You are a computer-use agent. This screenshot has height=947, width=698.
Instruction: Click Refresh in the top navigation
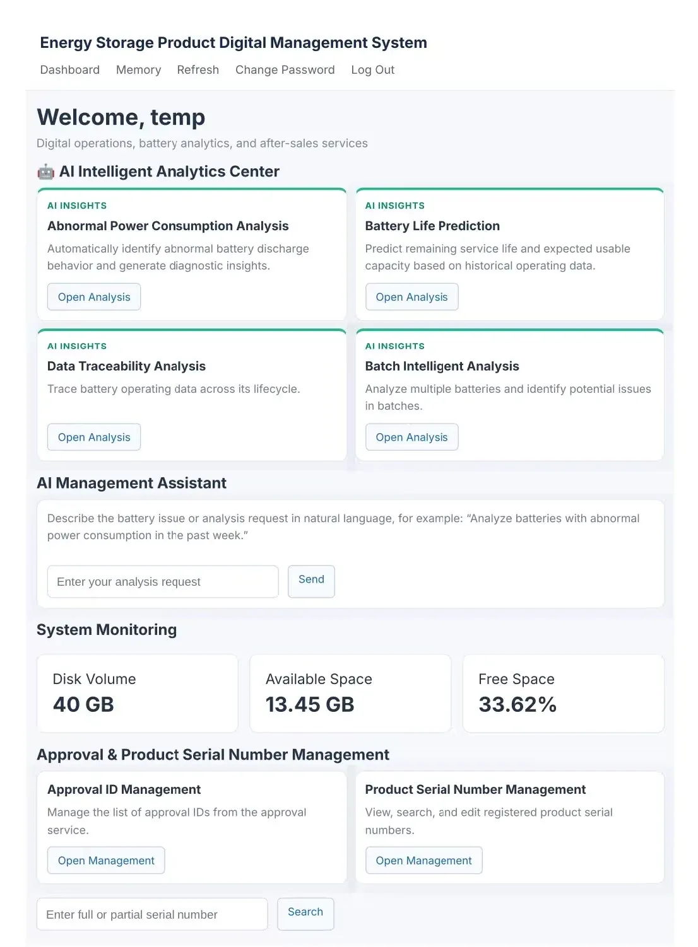click(x=198, y=70)
